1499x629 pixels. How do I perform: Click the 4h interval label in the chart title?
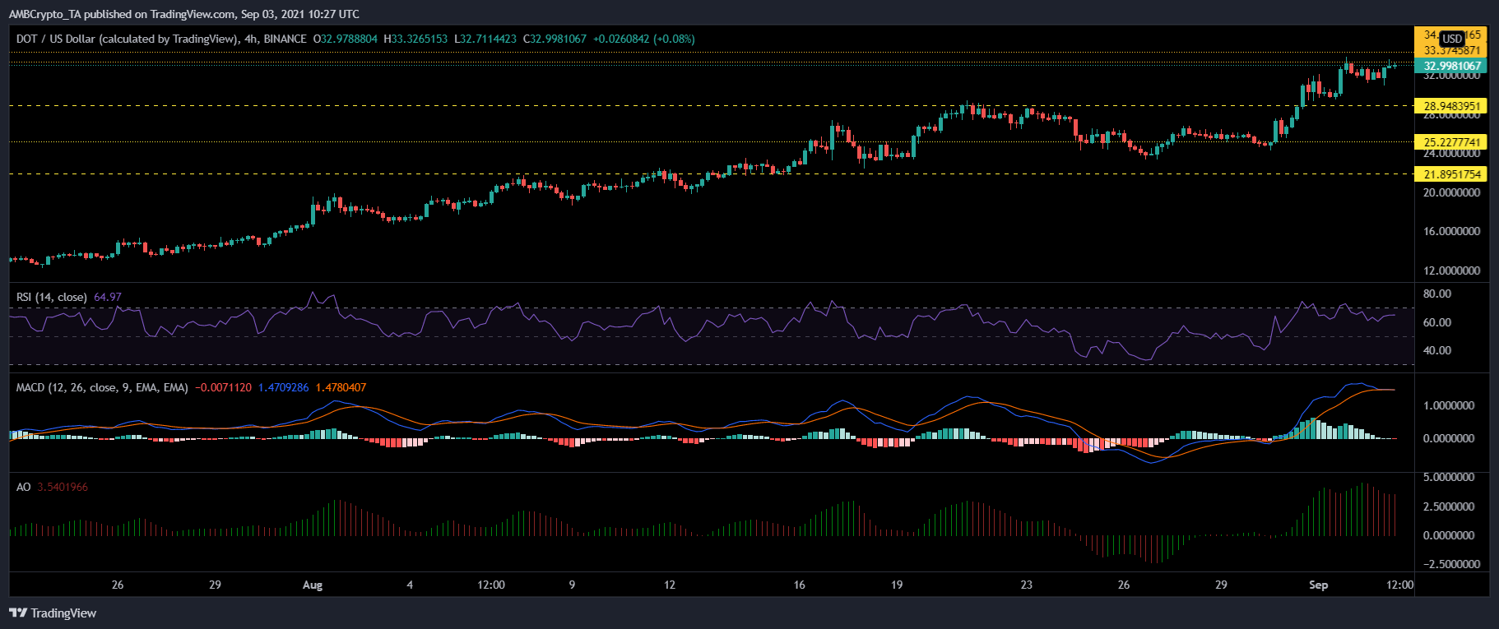click(250, 39)
